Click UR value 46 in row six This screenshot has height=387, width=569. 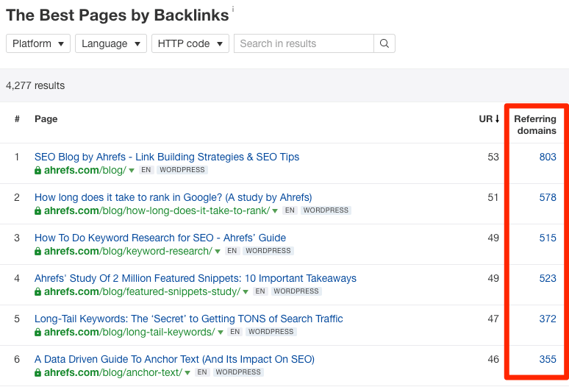point(493,359)
